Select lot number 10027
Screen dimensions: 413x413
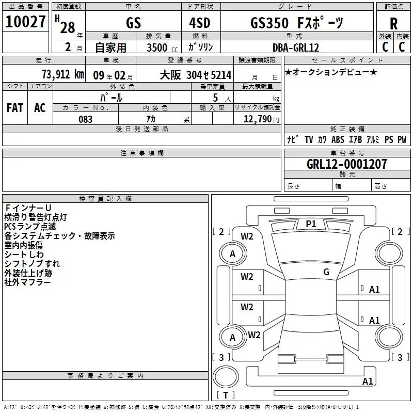tap(25, 23)
